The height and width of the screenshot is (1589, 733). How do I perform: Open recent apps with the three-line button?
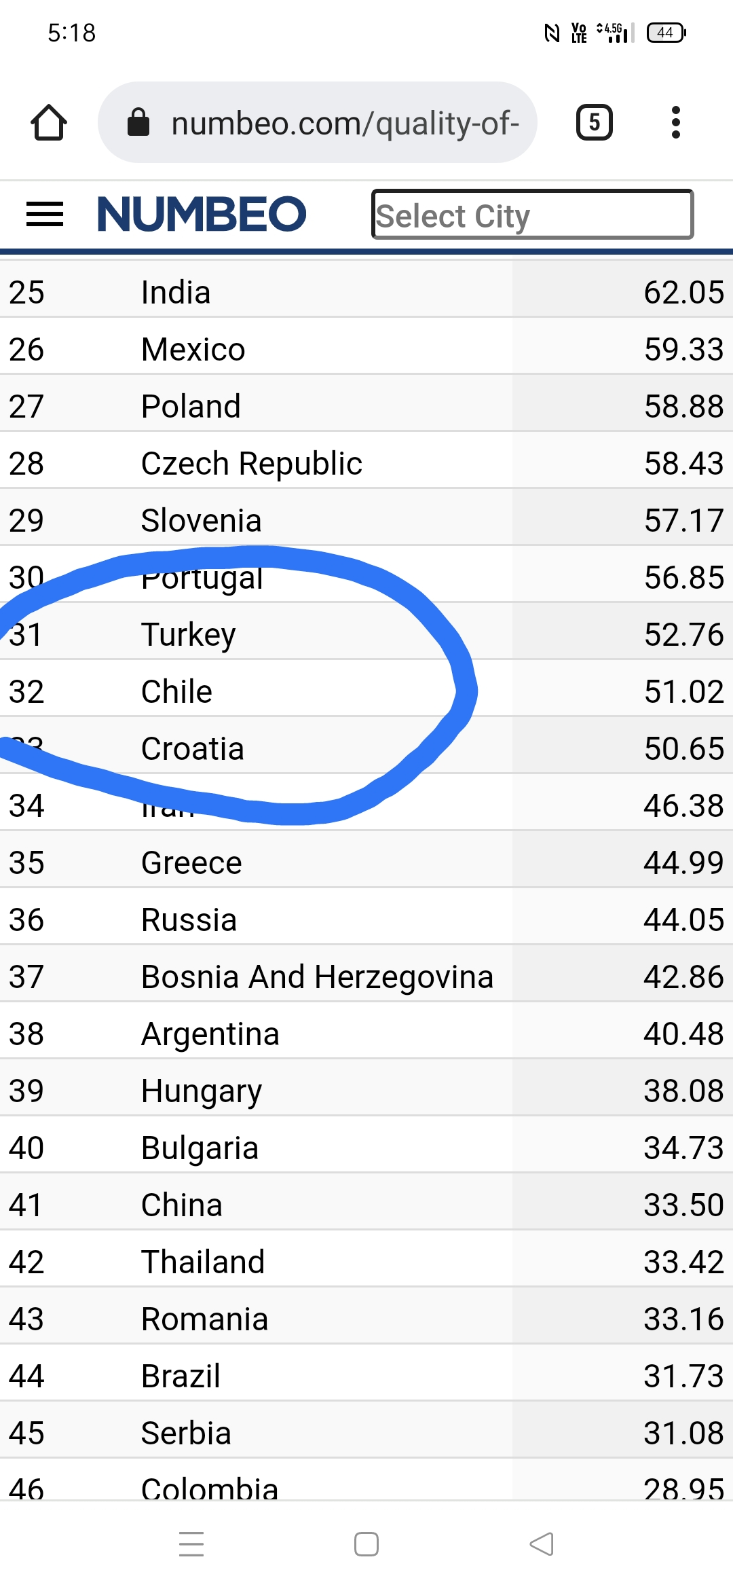click(x=191, y=1544)
